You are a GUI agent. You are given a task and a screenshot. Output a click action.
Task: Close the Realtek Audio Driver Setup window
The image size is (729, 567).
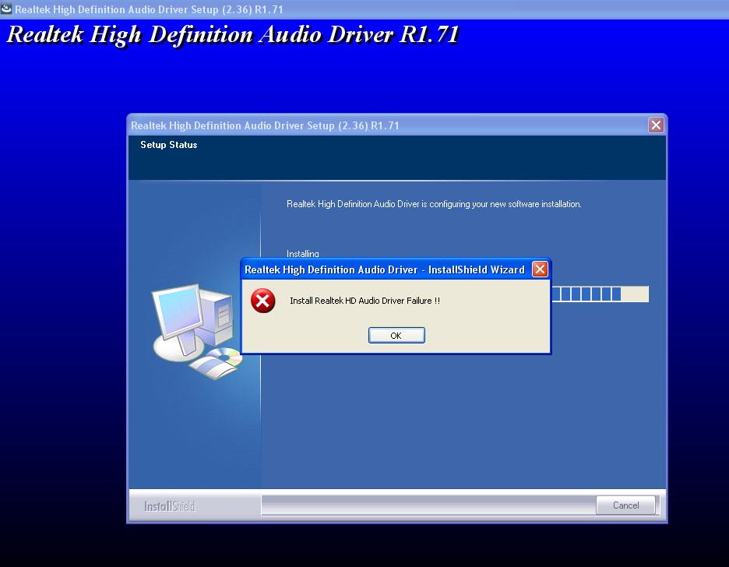[656, 125]
